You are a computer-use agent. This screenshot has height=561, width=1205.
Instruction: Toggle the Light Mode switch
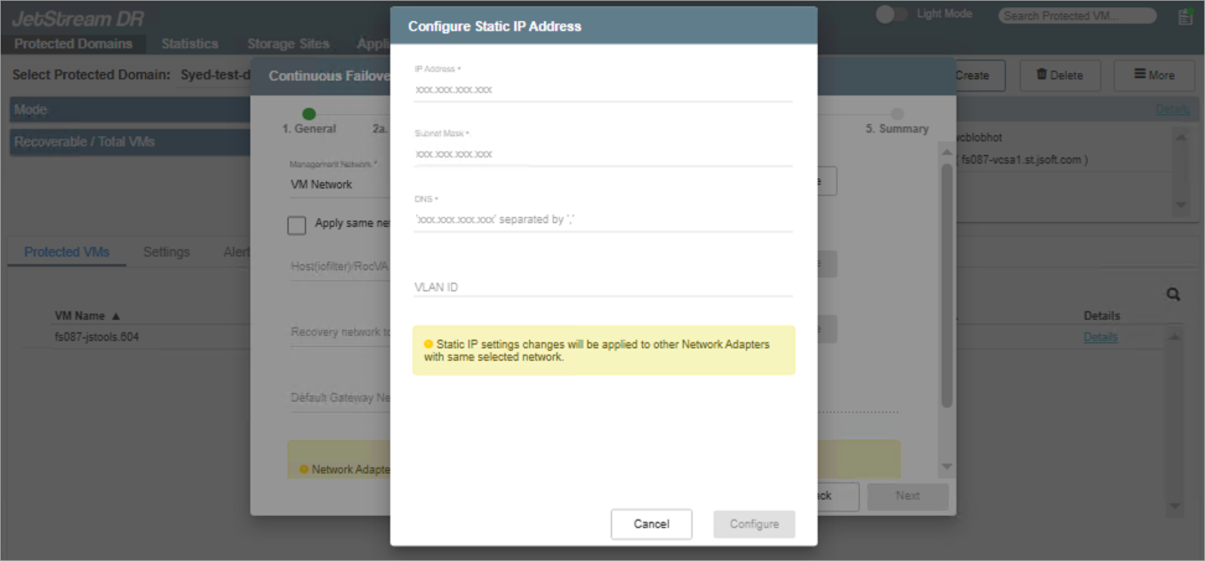[891, 14]
